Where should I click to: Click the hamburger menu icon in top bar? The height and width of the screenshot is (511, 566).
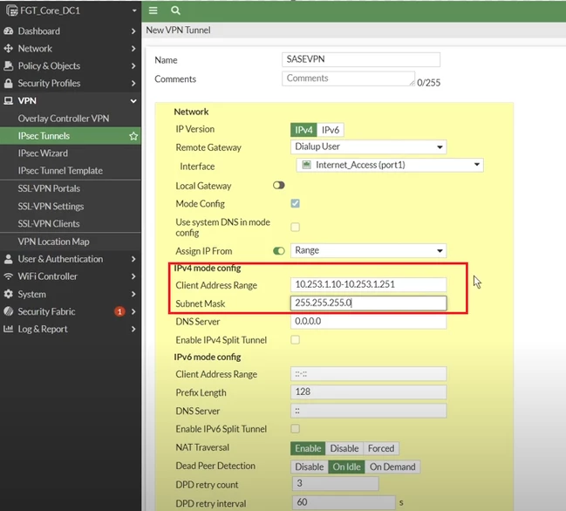(x=153, y=10)
